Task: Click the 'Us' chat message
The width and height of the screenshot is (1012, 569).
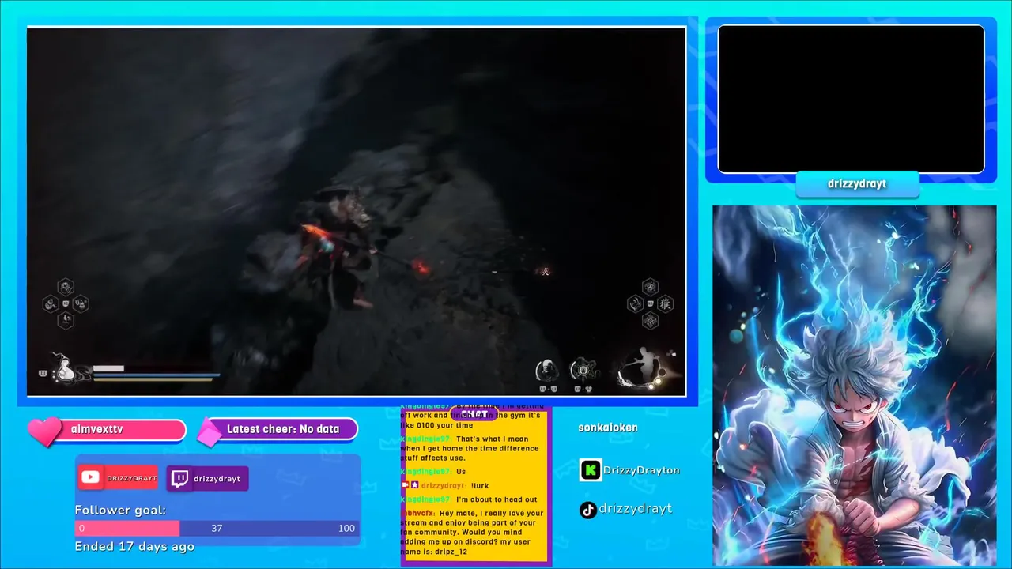Action: pyautogui.click(x=461, y=471)
